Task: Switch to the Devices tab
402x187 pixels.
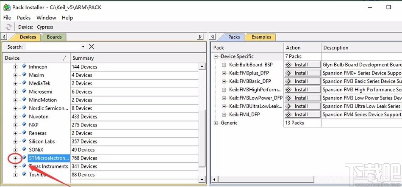Action: tap(28, 37)
